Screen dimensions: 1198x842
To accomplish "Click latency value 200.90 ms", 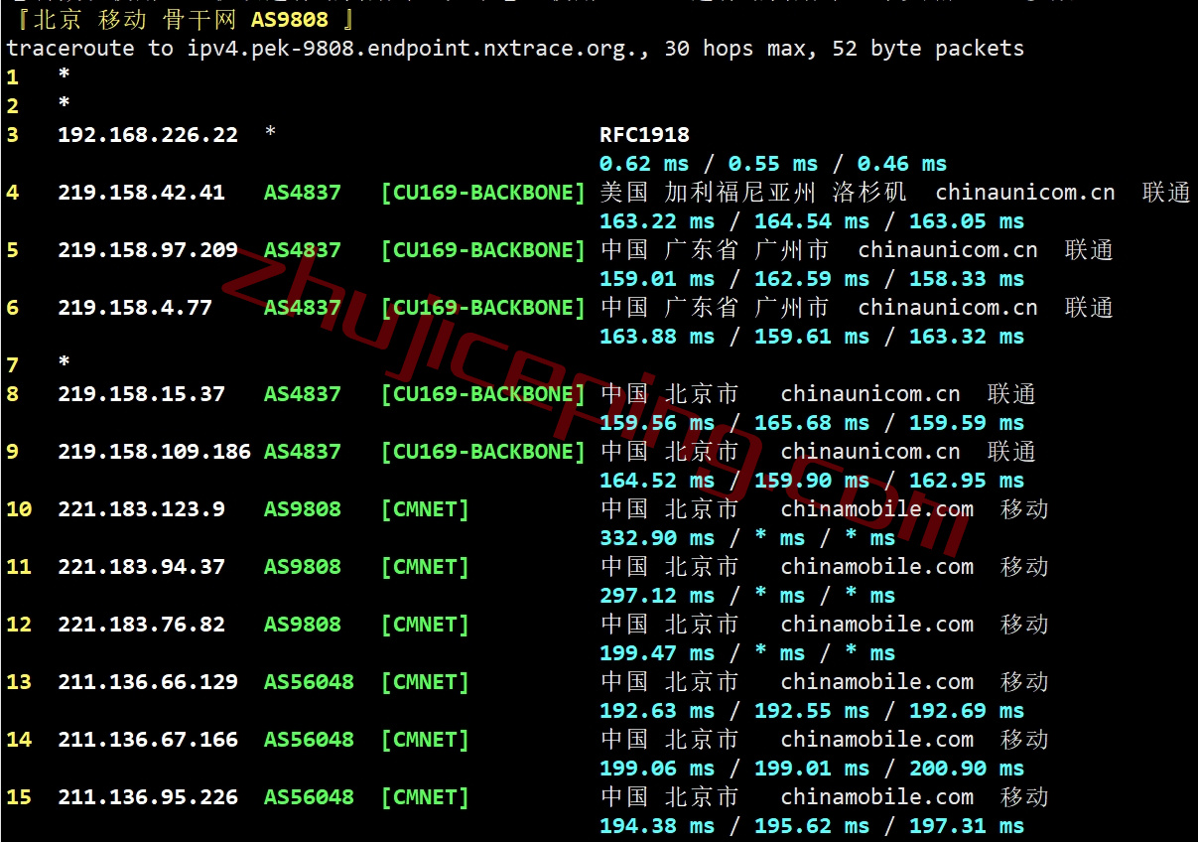I will tap(967, 769).
